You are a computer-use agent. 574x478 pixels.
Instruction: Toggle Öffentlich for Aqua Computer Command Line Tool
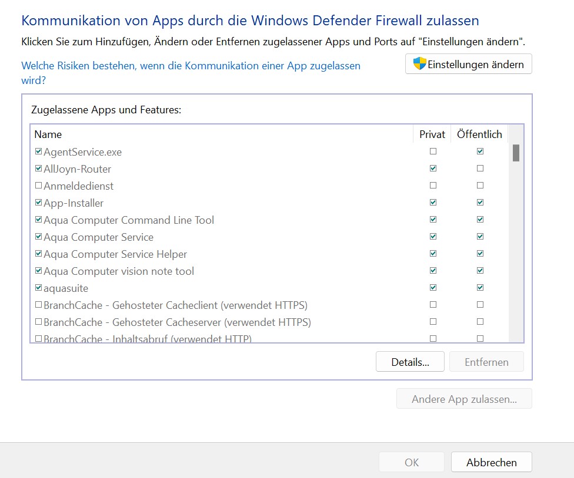[480, 220]
